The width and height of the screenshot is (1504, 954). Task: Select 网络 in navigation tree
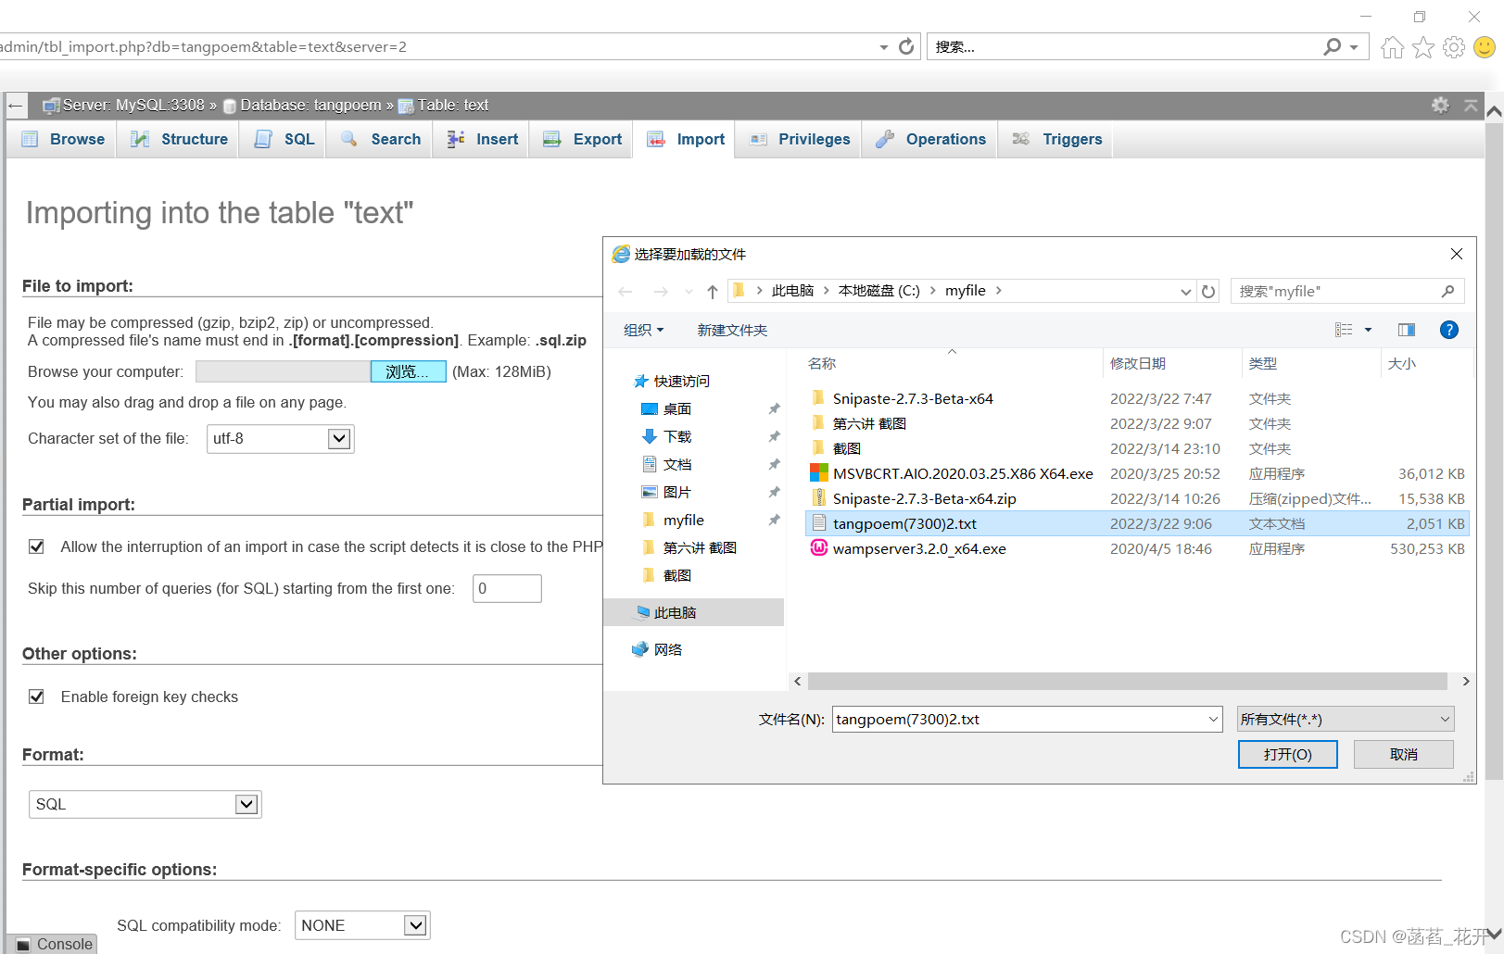pyautogui.click(x=657, y=650)
